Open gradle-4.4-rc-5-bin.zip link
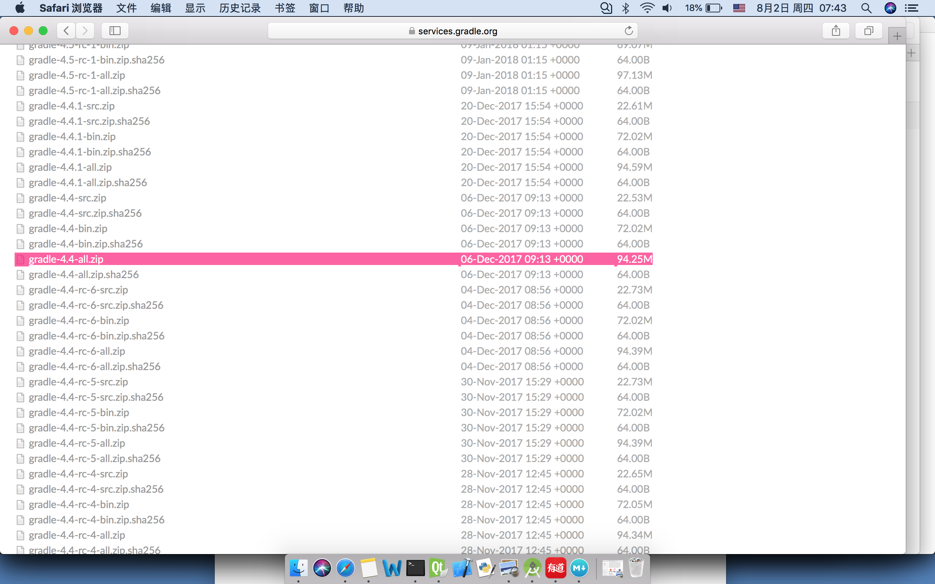 pyautogui.click(x=79, y=412)
